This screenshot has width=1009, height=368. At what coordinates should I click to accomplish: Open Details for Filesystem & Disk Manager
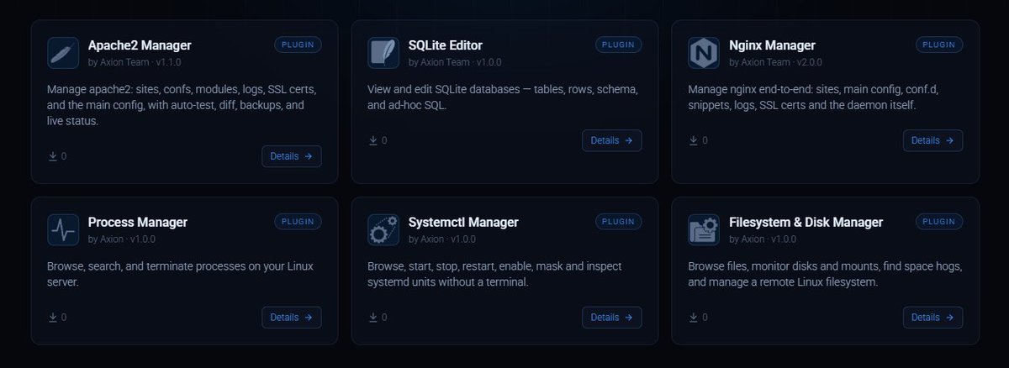point(933,318)
